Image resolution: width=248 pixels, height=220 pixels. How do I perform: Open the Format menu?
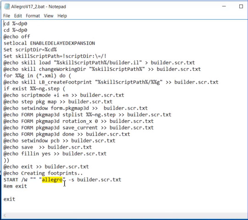(x=33, y=16)
